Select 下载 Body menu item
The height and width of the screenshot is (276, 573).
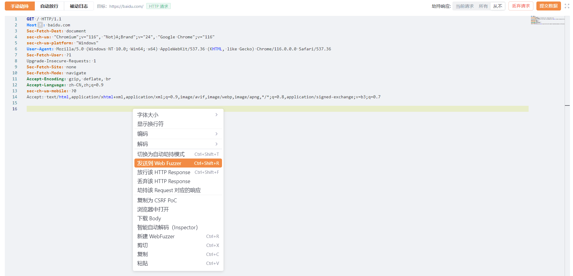click(x=149, y=218)
